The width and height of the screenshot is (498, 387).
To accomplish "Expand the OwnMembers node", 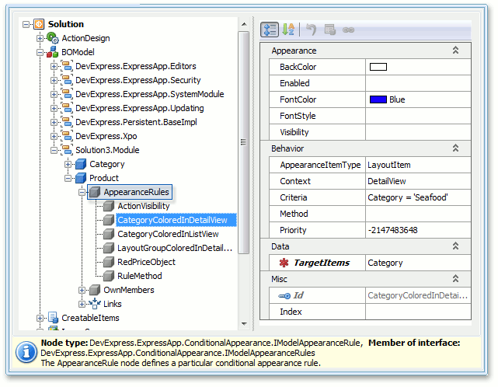I will click(x=82, y=290).
